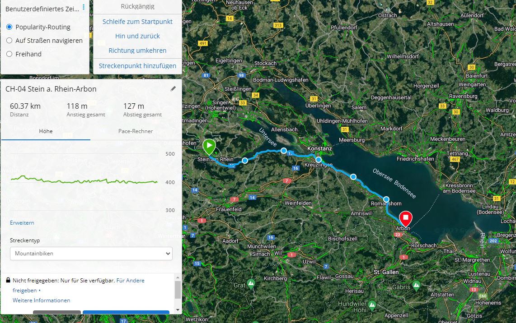Click the Gäbris mountain peak icon
This screenshot has height=323, width=516.
point(416,286)
